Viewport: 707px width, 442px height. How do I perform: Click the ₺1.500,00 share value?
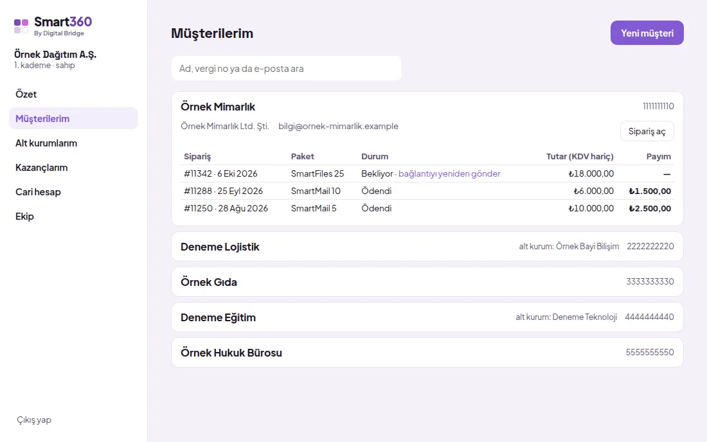[650, 191]
